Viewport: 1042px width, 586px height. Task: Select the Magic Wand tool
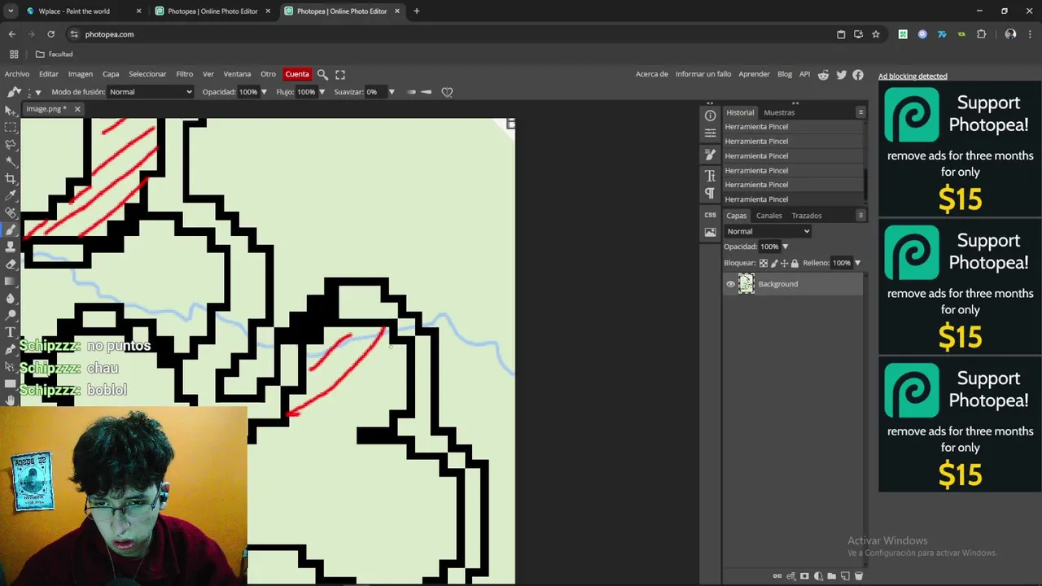point(10,161)
